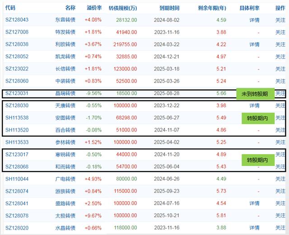Open bond code SZ127008
This screenshot has width=289, height=235.
coord(17,32)
